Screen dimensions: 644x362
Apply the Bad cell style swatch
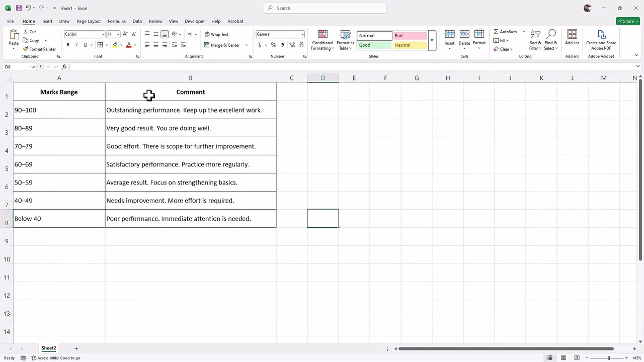pyautogui.click(x=410, y=36)
